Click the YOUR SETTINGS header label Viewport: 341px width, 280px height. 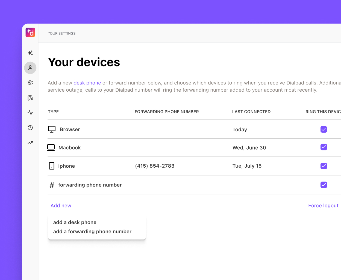pos(61,33)
